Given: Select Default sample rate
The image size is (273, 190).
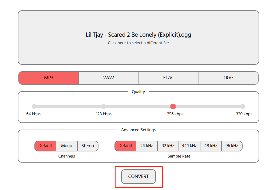Looking at the screenshot, I should pos(125,146).
